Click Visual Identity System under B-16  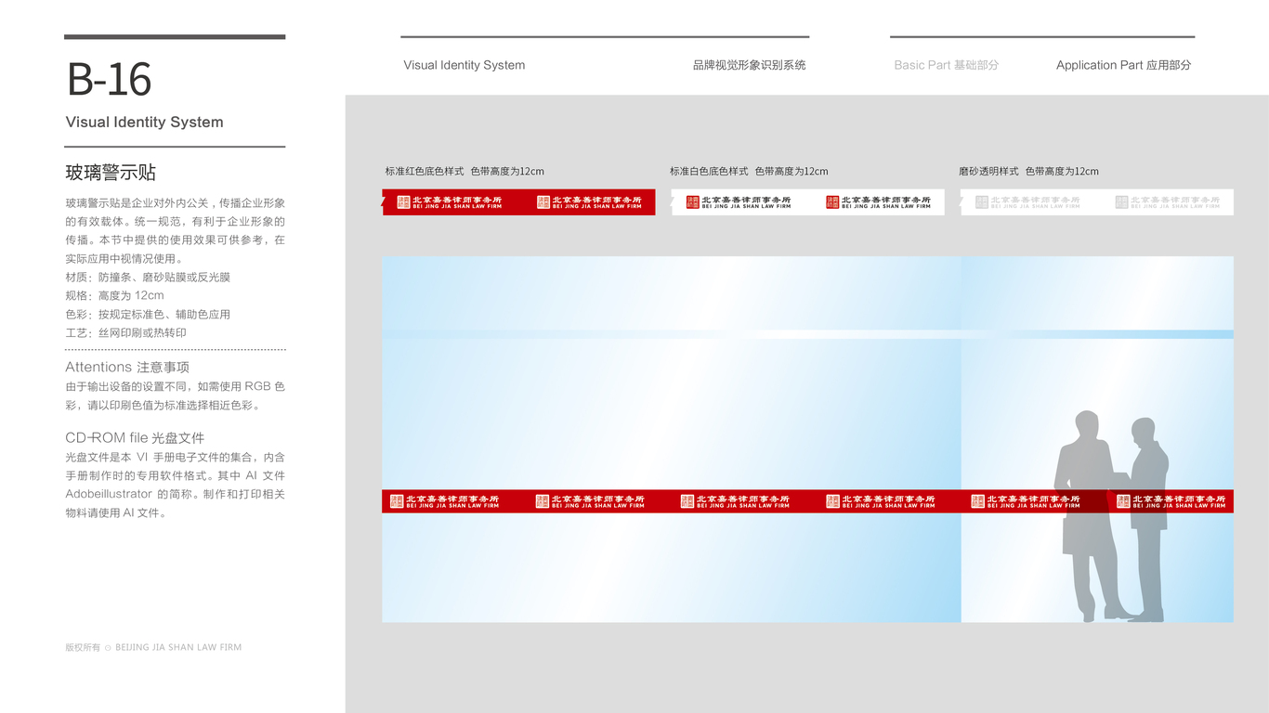pyautogui.click(x=144, y=123)
